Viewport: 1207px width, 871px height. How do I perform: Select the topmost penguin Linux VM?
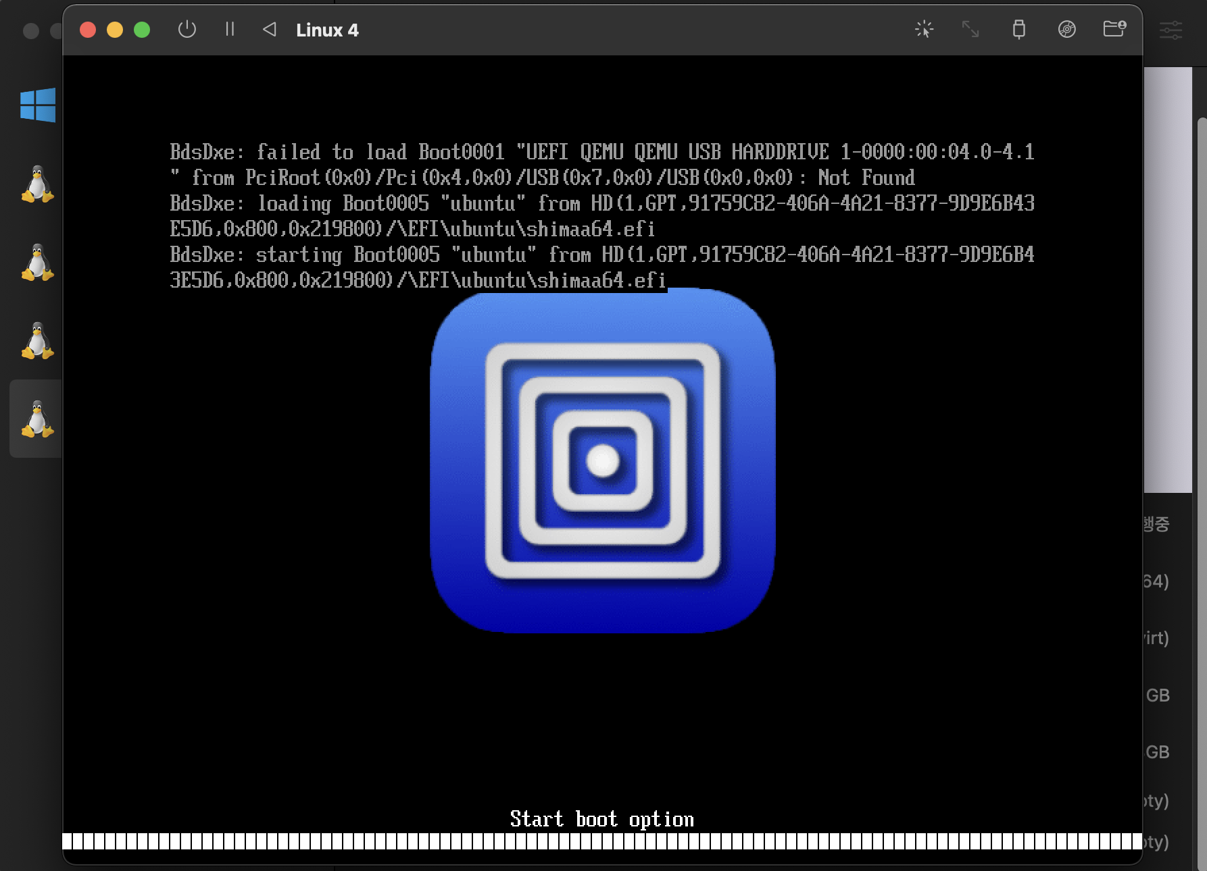pos(38,184)
